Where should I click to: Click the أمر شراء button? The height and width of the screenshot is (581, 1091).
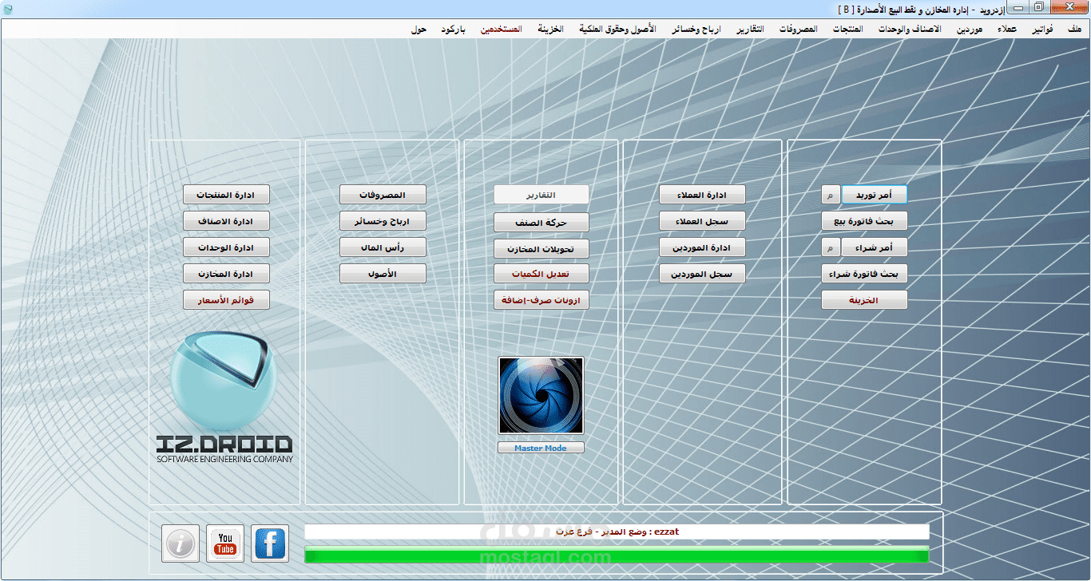(874, 248)
